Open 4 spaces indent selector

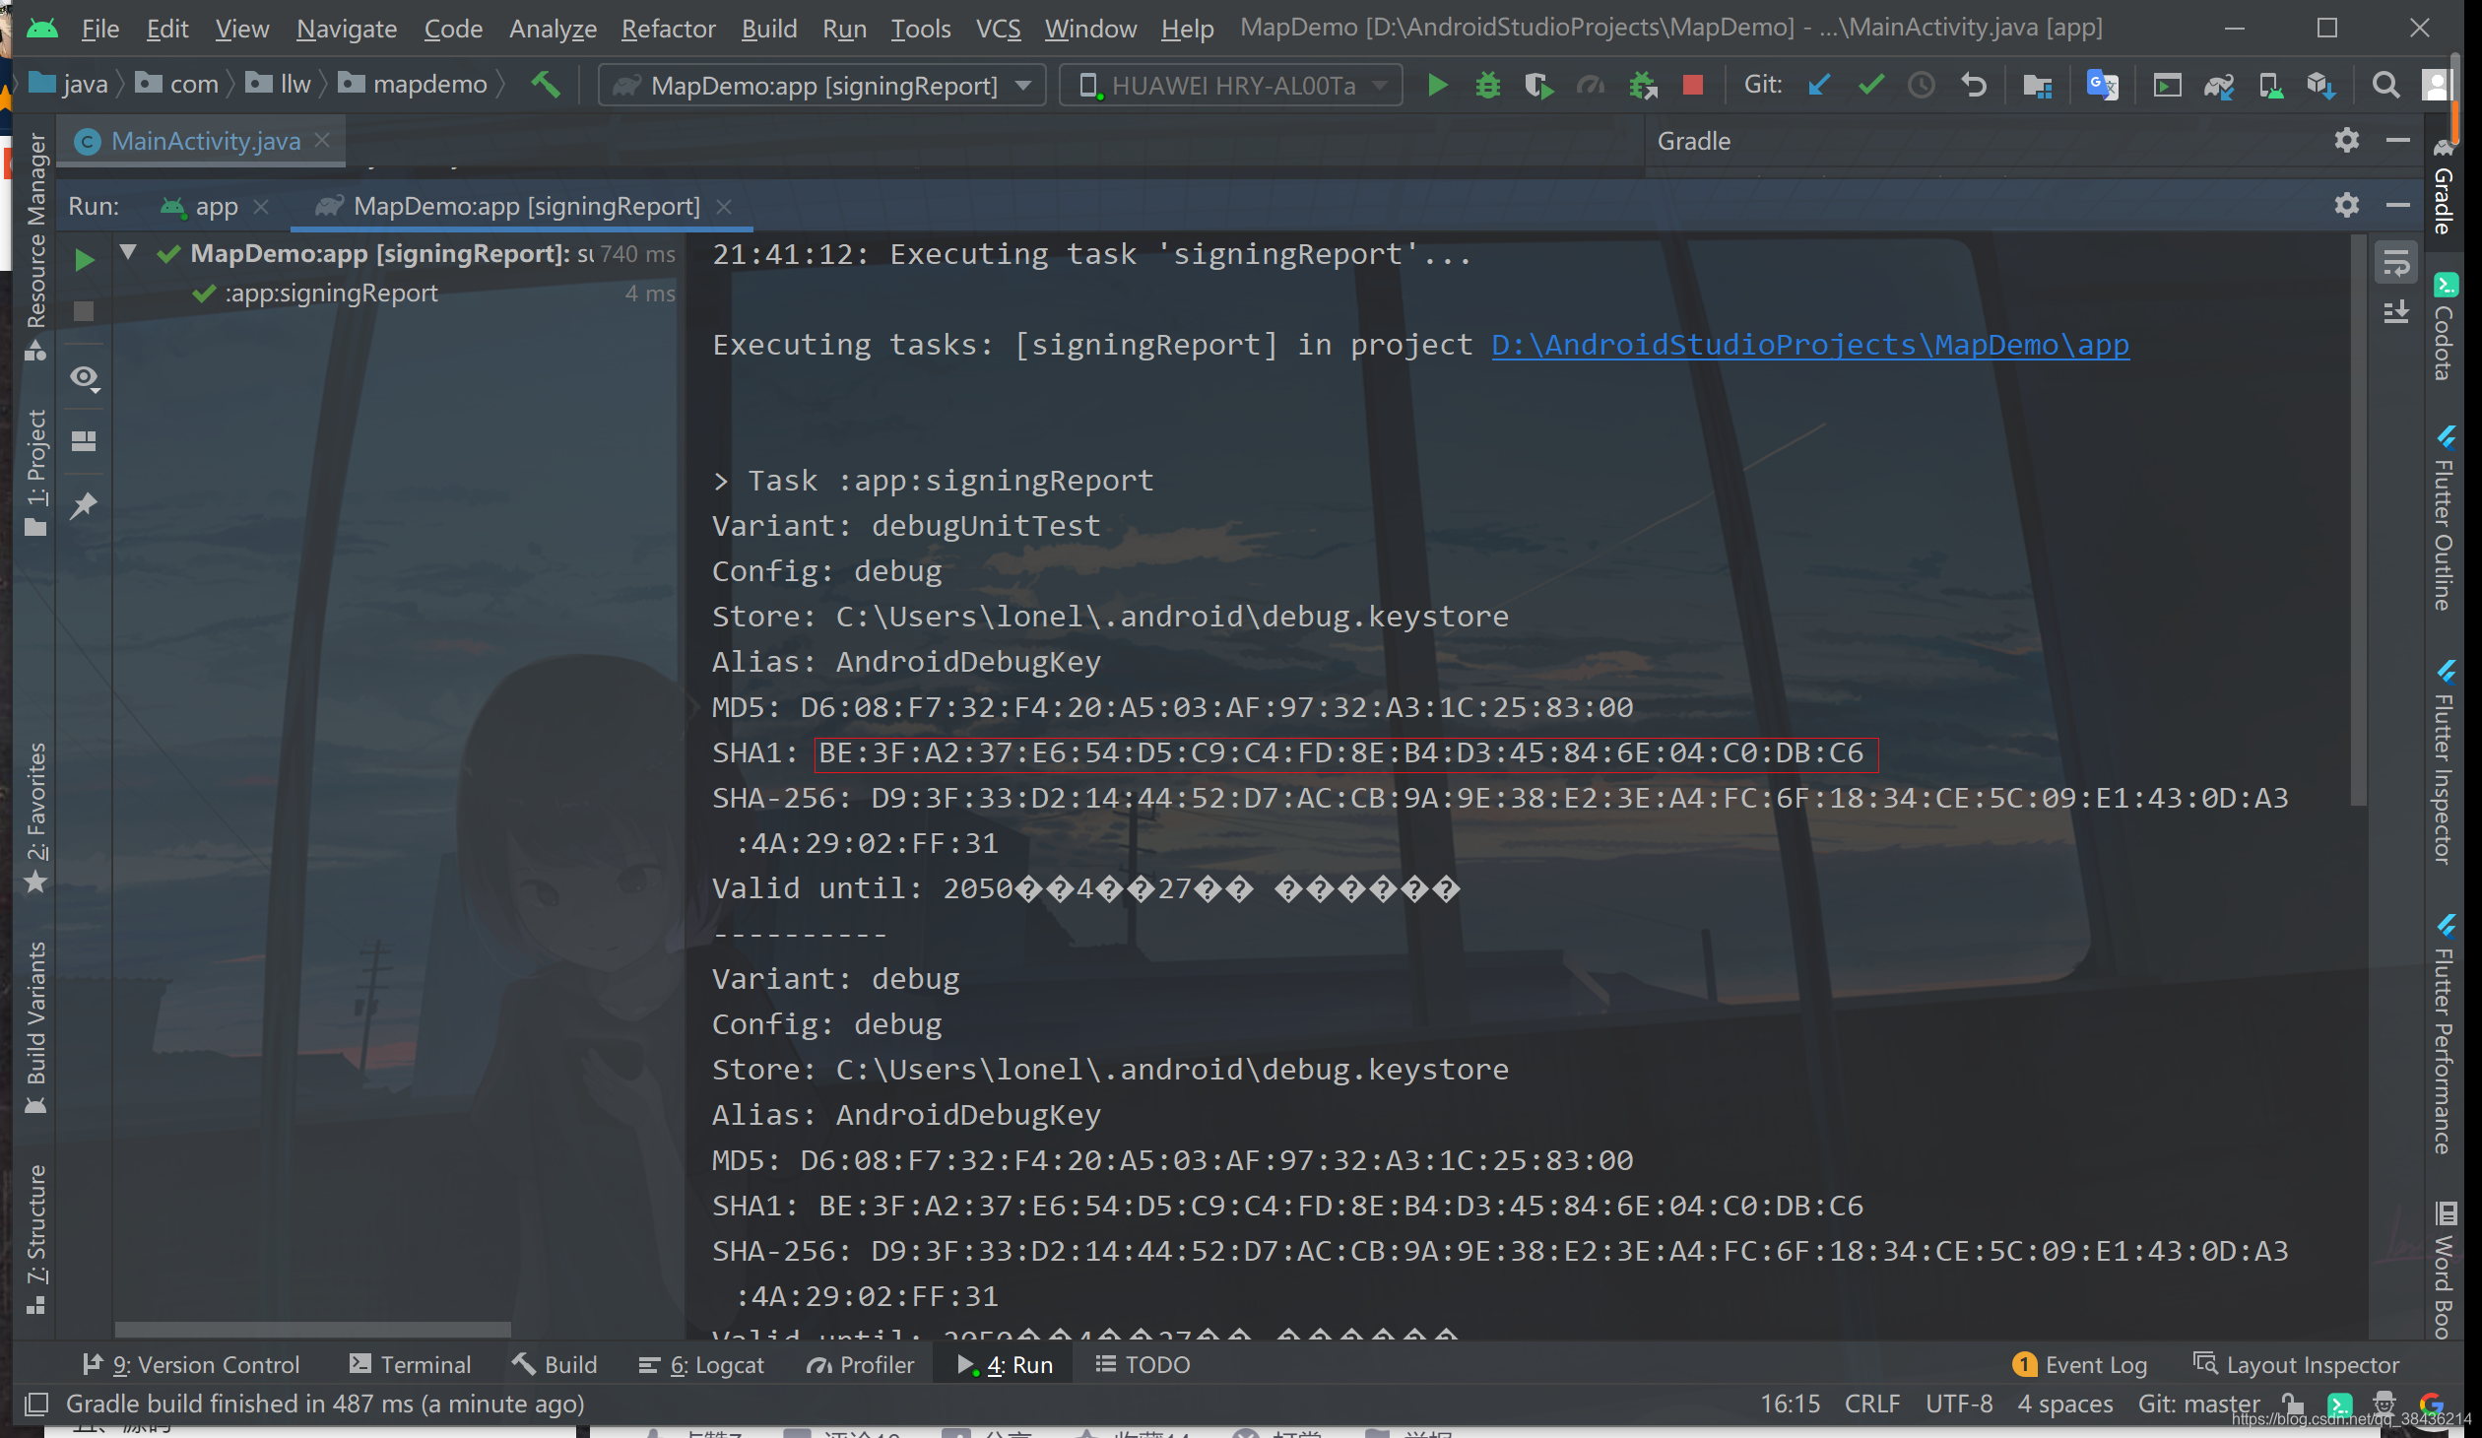coord(2065,1404)
